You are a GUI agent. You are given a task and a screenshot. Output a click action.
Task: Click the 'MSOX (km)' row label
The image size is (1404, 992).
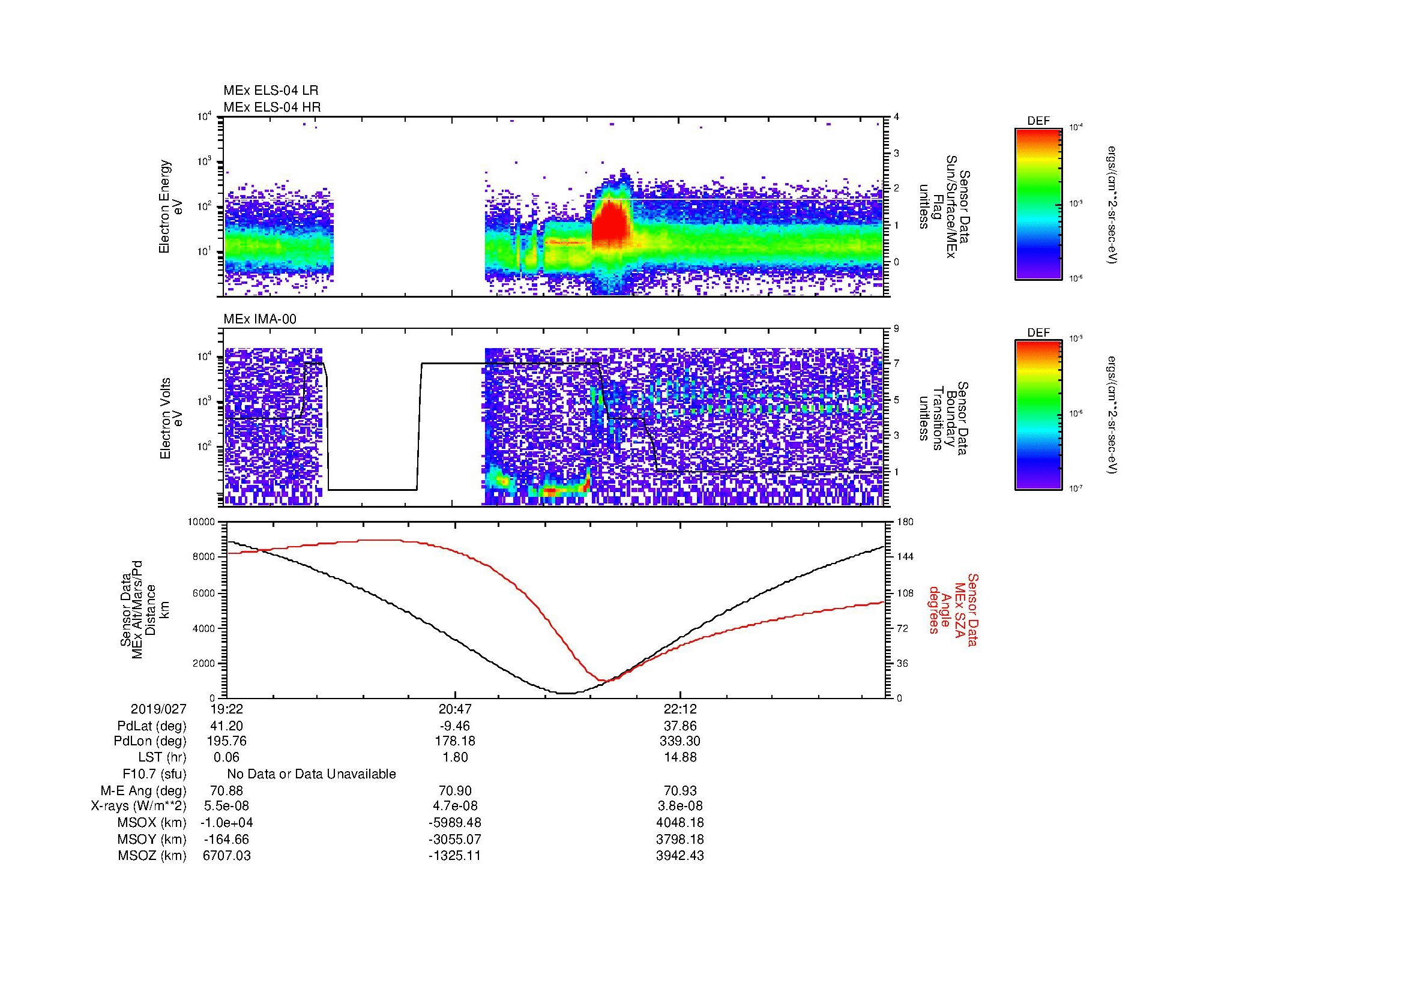152,823
